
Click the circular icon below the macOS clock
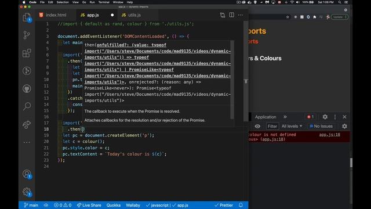coord(345,10)
